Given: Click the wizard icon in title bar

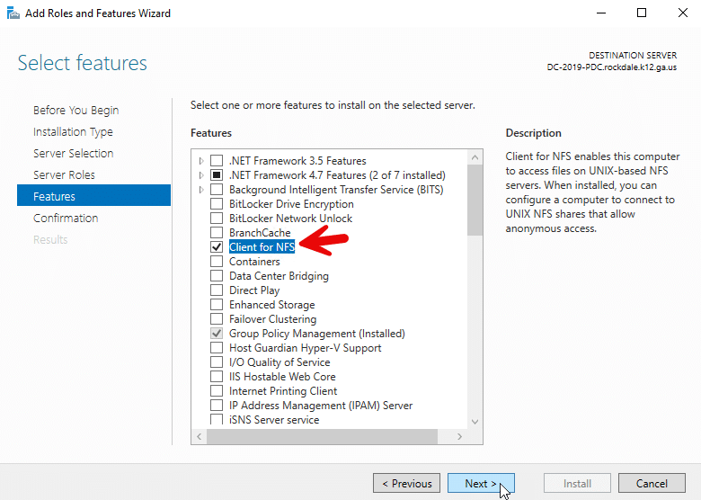Looking at the screenshot, I should (x=13, y=13).
